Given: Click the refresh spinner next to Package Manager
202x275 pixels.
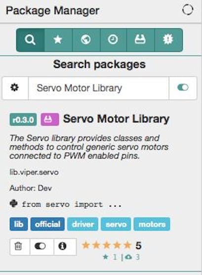Looking at the screenshot, I should point(188,10).
